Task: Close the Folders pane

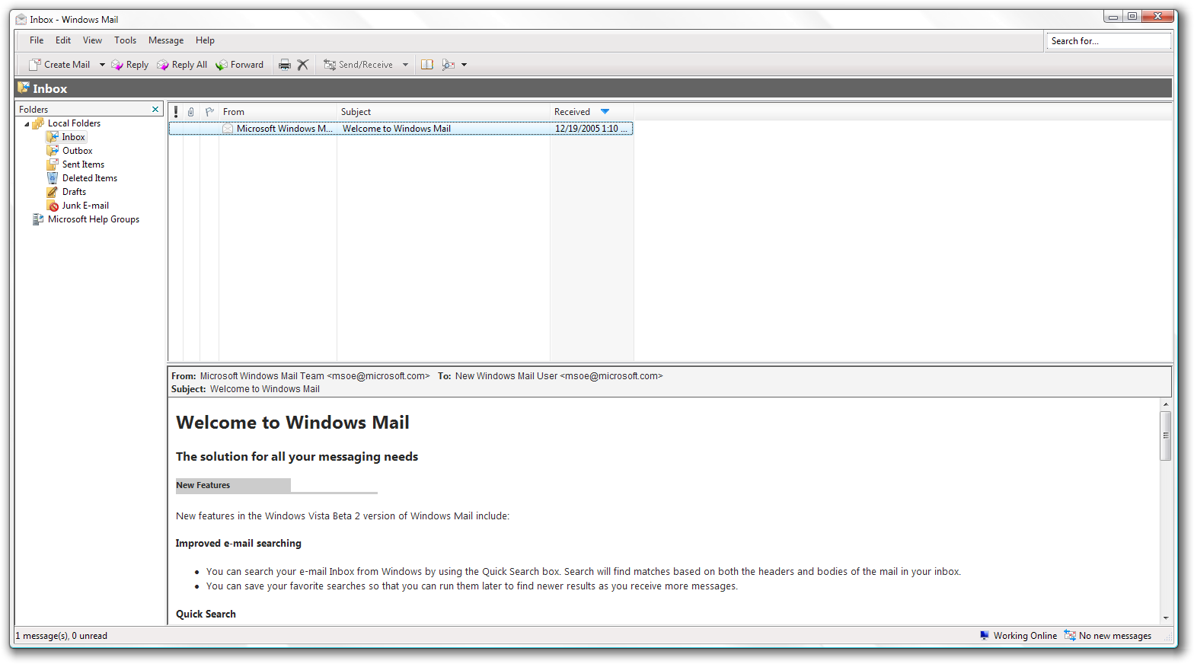Action: (155, 110)
